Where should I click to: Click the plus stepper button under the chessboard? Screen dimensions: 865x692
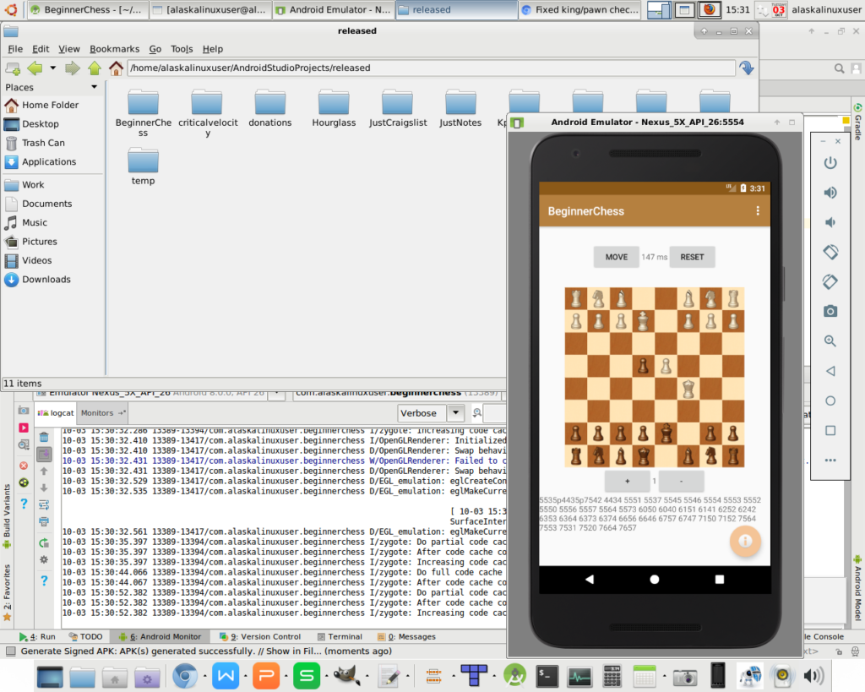click(628, 481)
